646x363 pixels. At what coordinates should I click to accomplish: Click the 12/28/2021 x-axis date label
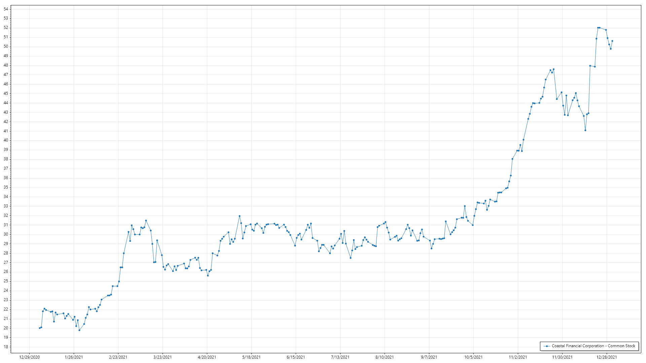(x=607, y=357)
